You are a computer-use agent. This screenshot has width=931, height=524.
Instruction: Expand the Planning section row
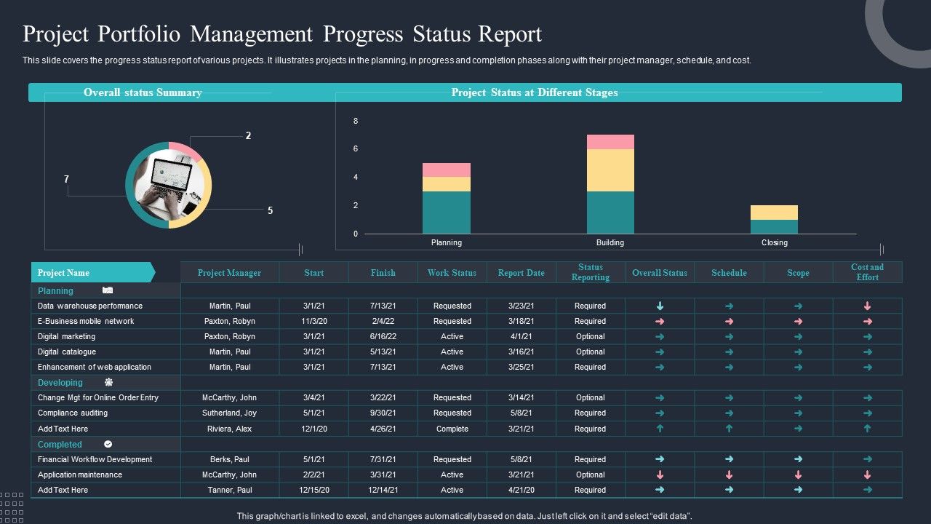coord(55,290)
